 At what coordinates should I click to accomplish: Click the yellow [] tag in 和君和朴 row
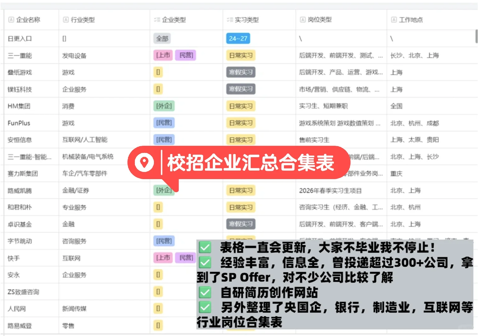[158, 207]
